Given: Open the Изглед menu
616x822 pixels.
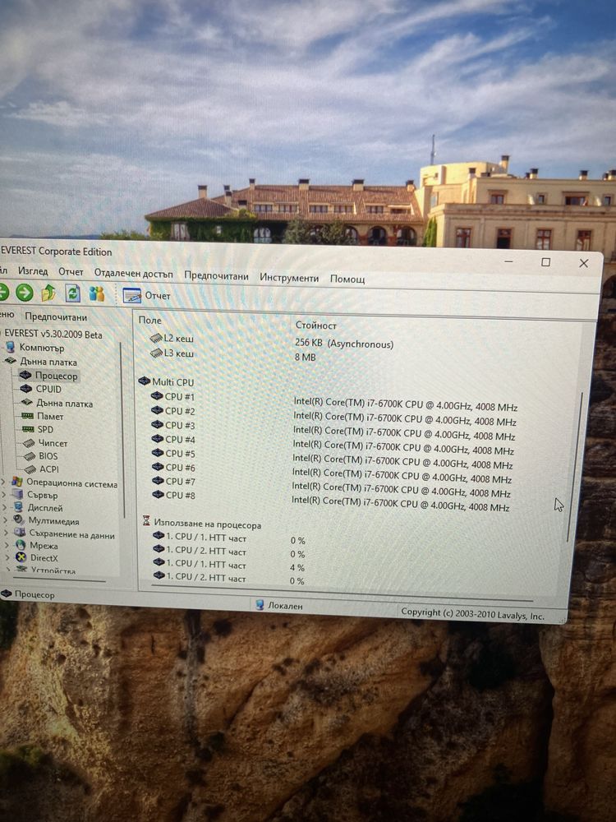Looking at the screenshot, I should tap(33, 271).
